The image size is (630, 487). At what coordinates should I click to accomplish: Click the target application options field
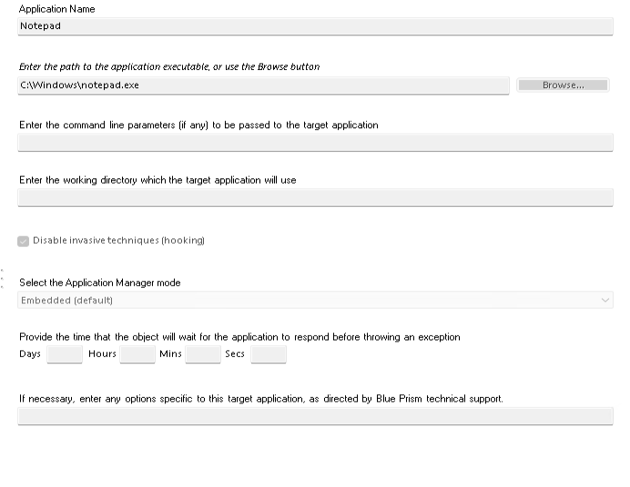315,416
